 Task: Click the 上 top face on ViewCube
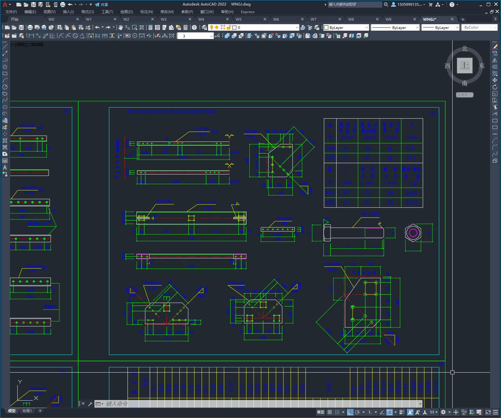pyautogui.click(x=464, y=66)
